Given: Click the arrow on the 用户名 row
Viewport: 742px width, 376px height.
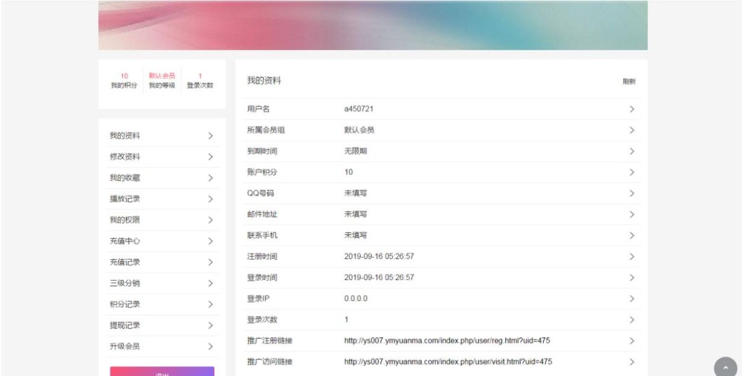Looking at the screenshot, I should (632, 109).
